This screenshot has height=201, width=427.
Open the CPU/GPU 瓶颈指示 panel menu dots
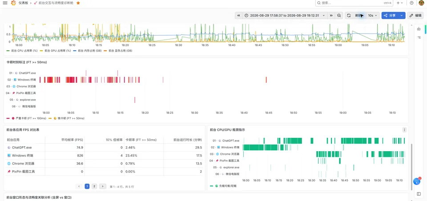coord(404,130)
